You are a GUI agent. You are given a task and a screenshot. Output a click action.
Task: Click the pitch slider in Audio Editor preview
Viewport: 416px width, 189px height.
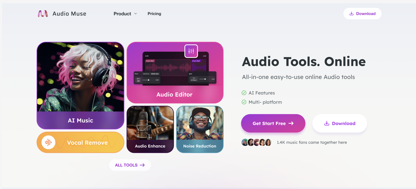click(148, 80)
